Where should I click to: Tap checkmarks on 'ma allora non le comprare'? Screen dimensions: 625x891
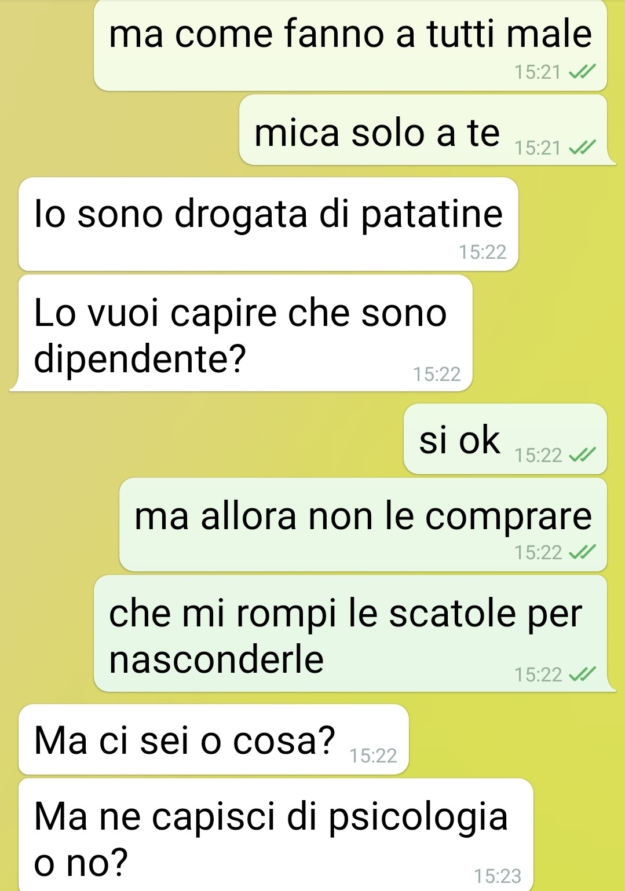[582, 552]
